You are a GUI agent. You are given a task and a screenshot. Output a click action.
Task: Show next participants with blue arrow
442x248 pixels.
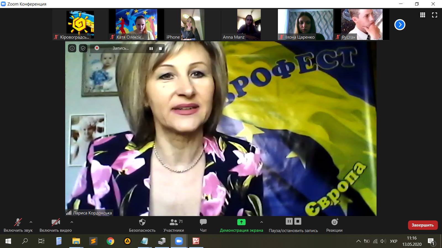click(400, 25)
